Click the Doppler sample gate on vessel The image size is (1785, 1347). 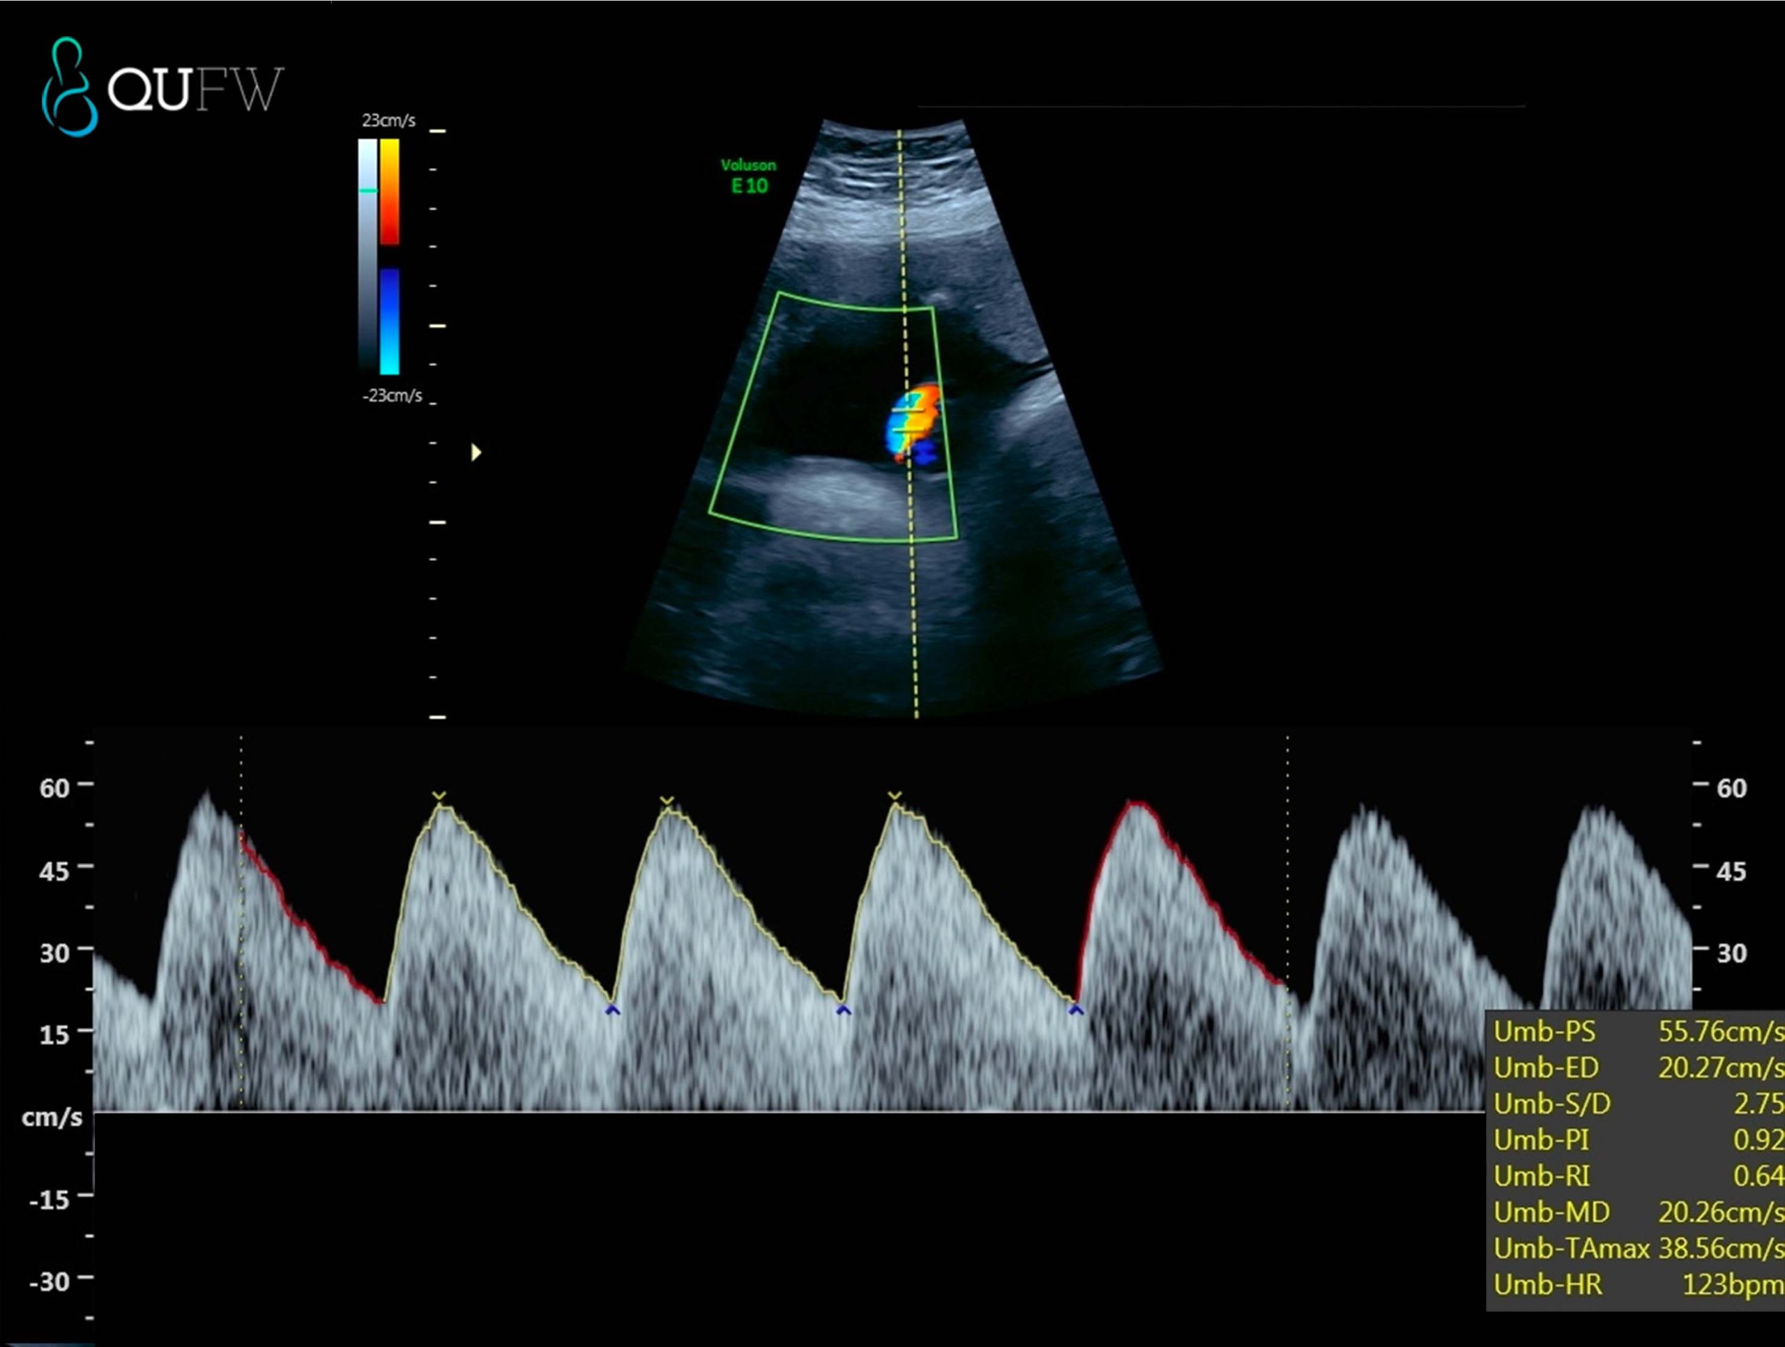tap(908, 422)
